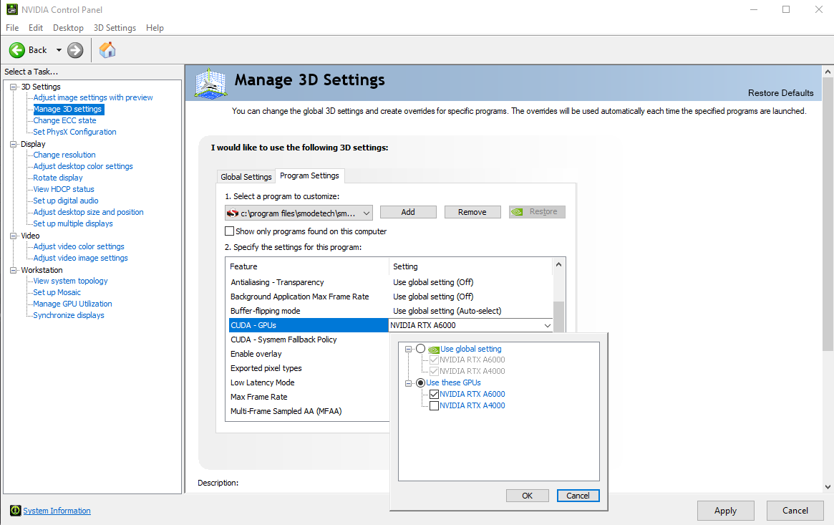
Task: Collapse the Video tree node
Action: (x=14, y=236)
